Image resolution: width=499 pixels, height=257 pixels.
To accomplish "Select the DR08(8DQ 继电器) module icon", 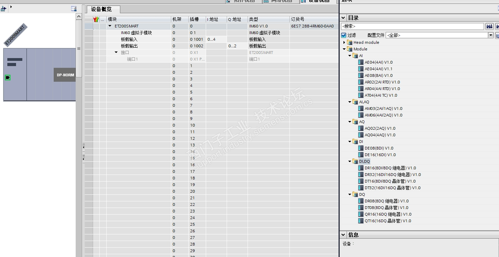I will point(361,201).
